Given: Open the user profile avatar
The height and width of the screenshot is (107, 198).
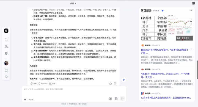Looking at the screenshot, I should click(6, 63).
